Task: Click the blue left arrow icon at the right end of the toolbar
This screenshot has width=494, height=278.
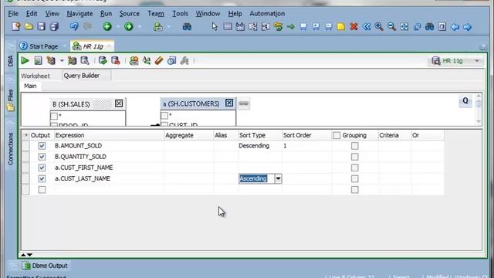Action: point(455,27)
